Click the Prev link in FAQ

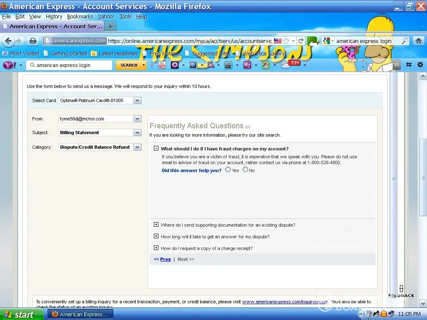tap(165, 259)
